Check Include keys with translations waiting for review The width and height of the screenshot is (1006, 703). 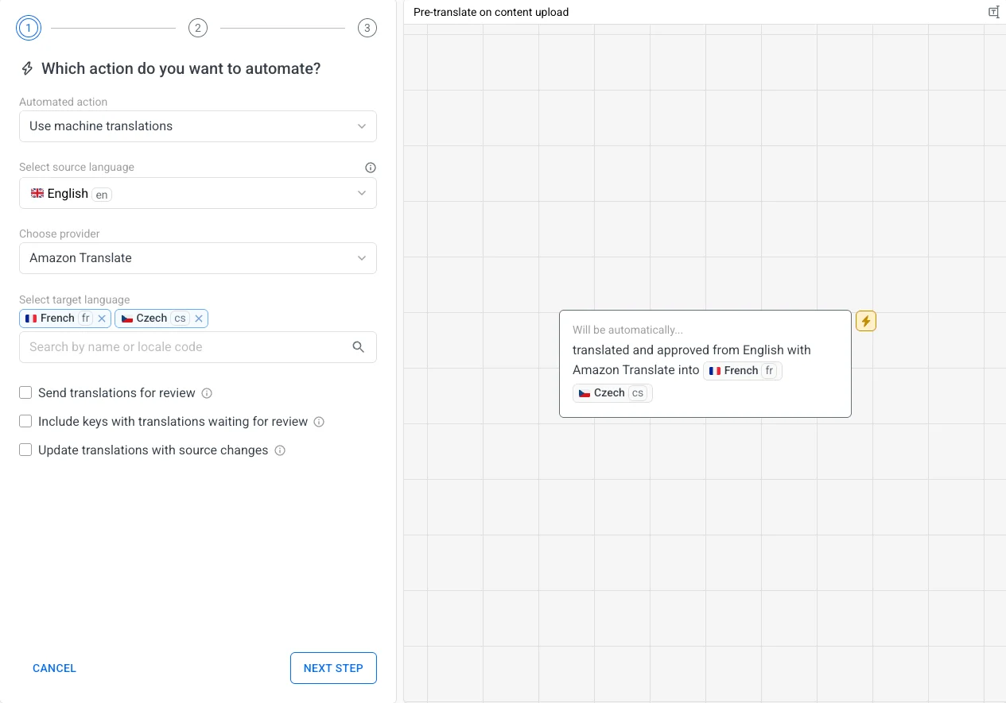[x=25, y=422]
